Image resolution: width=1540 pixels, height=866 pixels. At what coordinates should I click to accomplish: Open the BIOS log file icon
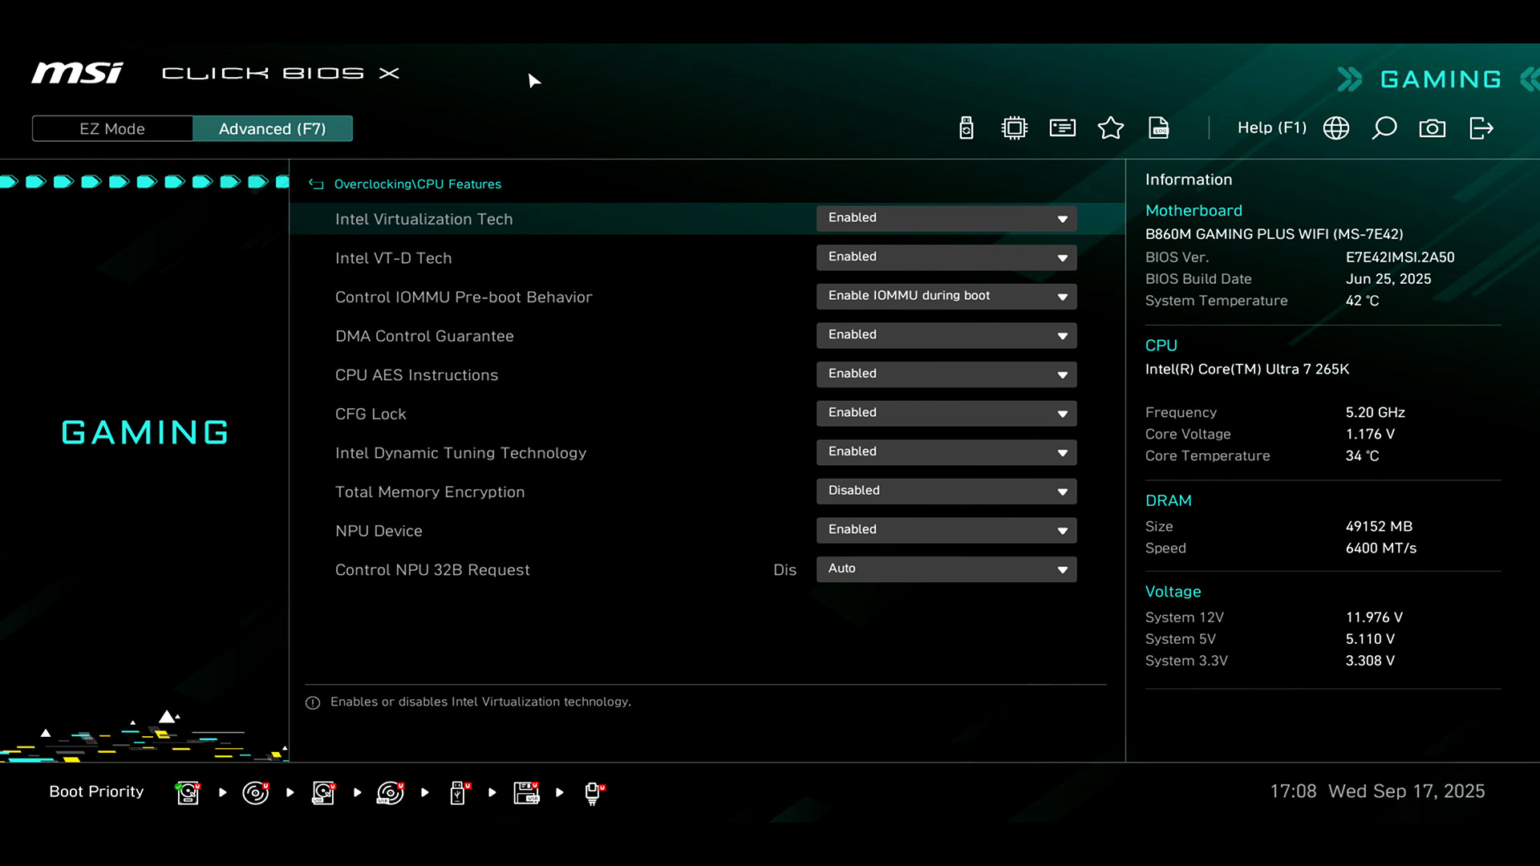[1159, 128]
